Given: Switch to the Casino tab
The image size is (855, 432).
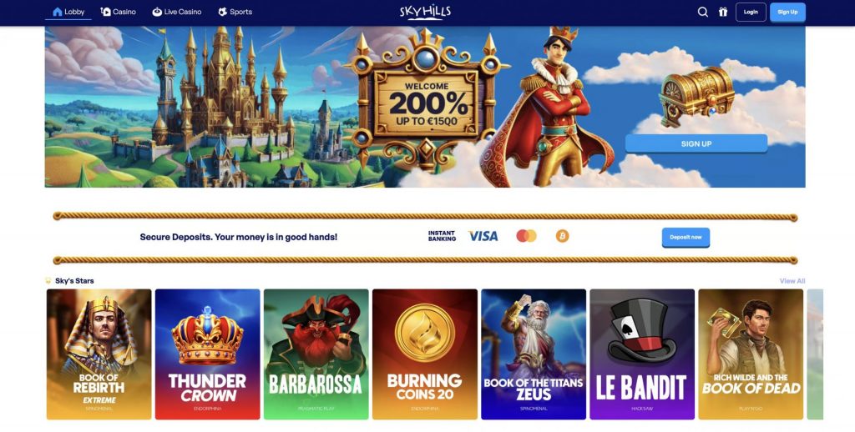Looking at the screenshot, I should point(119,12).
